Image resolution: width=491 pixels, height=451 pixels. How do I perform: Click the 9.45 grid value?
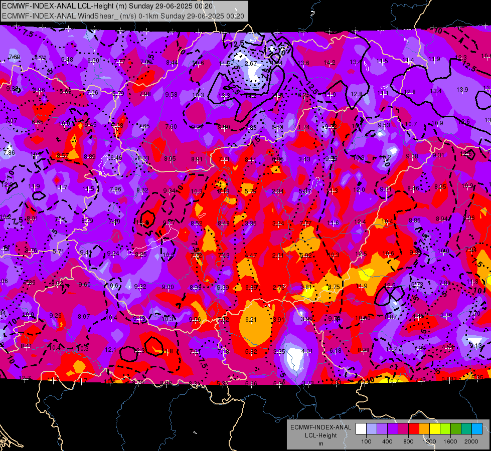(x=90, y=125)
